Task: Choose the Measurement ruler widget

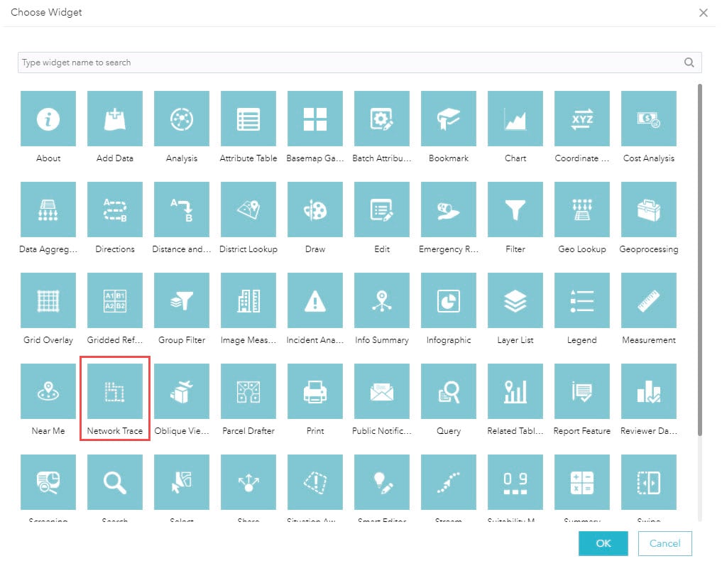Action: pos(649,300)
